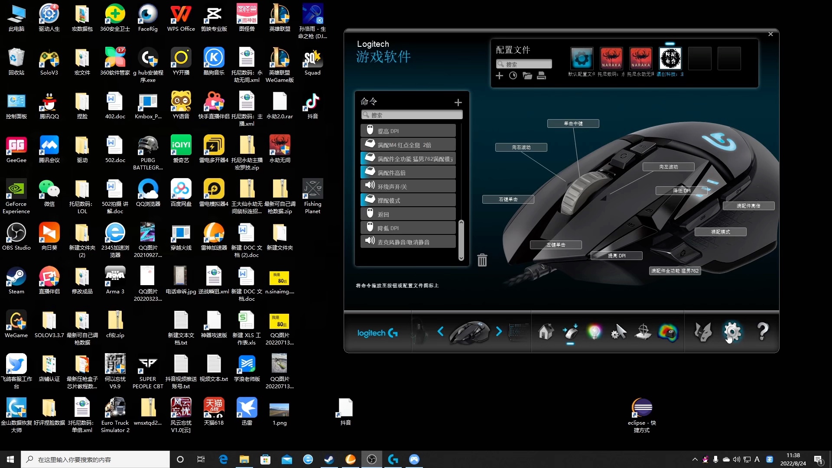The width and height of the screenshot is (832, 468).
Task: Select the 裸配模式 command in list
Action: [x=408, y=200]
